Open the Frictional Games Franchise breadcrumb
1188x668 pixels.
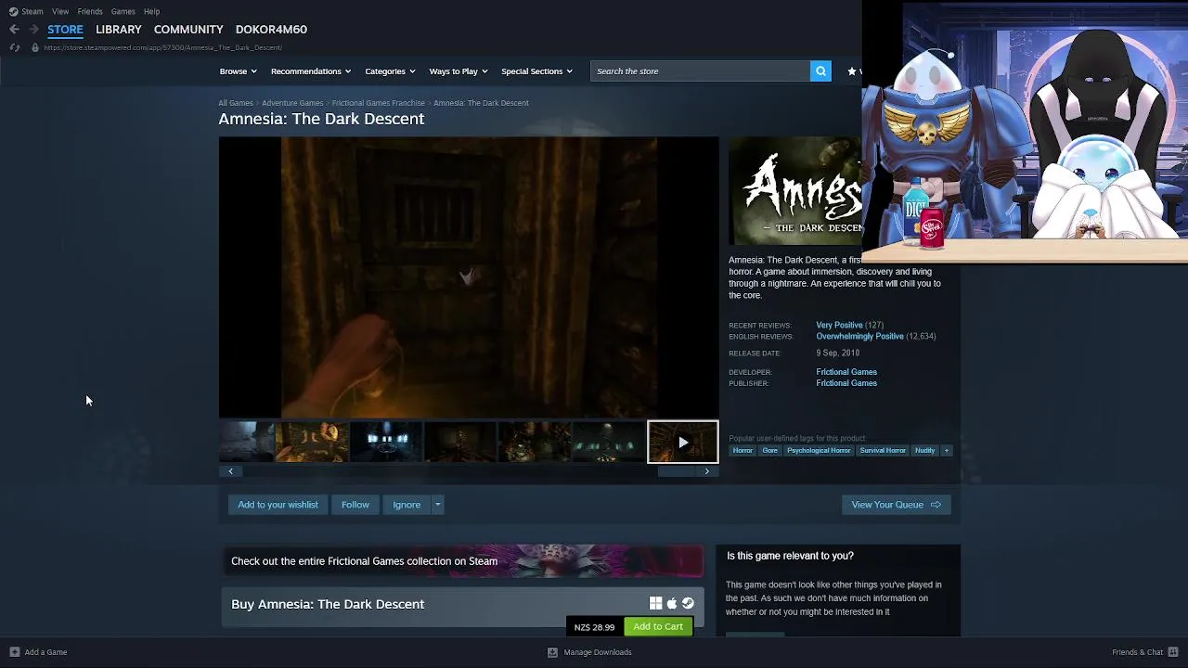coord(379,103)
